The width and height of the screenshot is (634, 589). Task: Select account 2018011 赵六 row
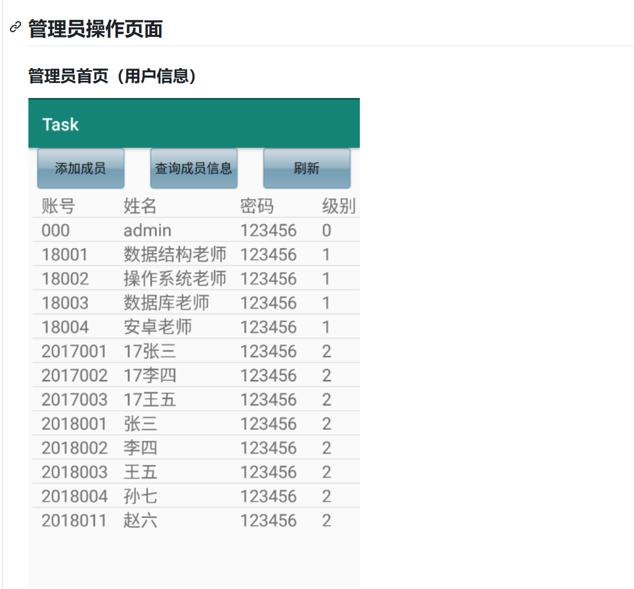pyautogui.click(x=161, y=520)
